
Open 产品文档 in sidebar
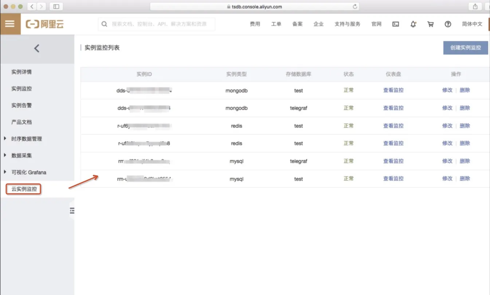click(21, 122)
